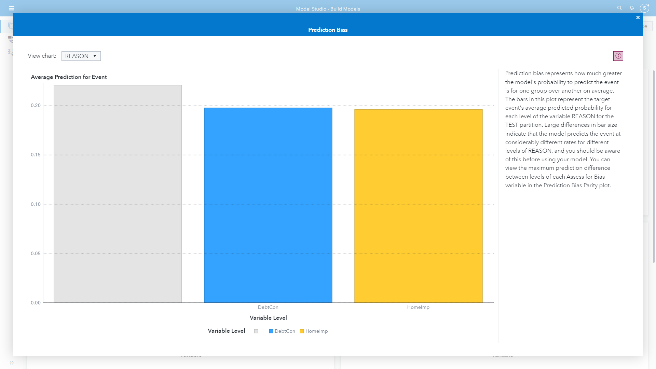656x369 pixels.
Task: Click the right-side vertical scrollbar
Action: 654,166
